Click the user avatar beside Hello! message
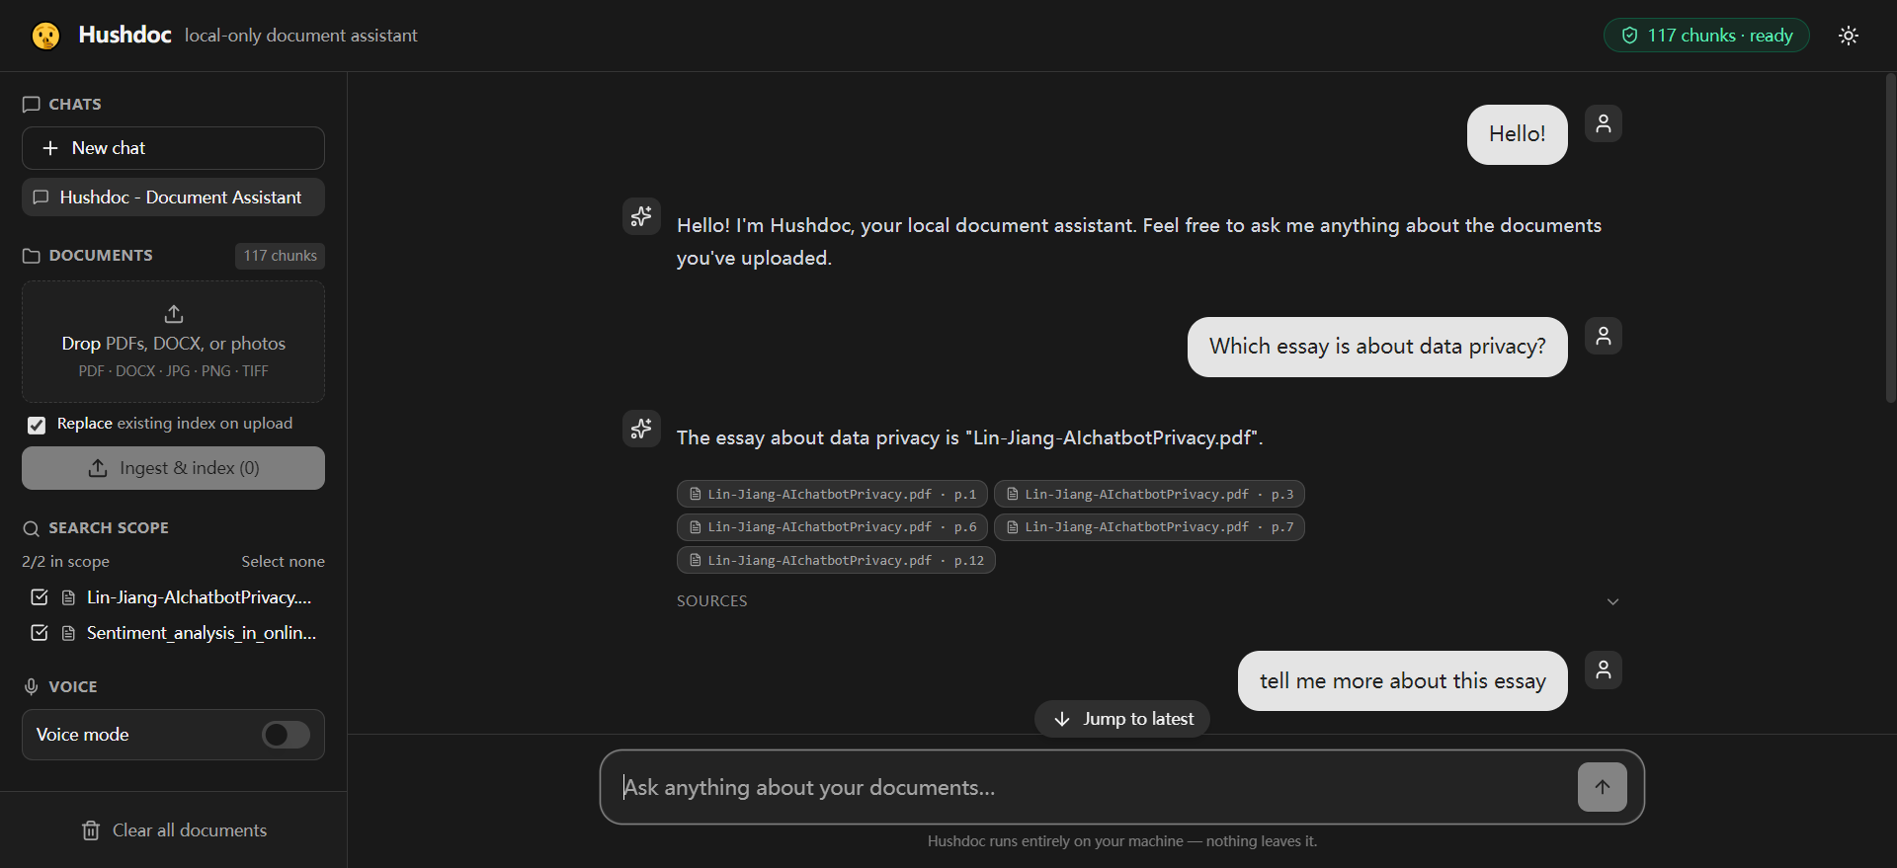1897x868 pixels. pyautogui.click(x=1604, y=123)
